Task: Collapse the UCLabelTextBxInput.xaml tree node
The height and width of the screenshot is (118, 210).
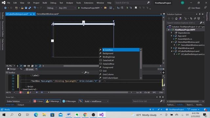Action: pos(172,51)
